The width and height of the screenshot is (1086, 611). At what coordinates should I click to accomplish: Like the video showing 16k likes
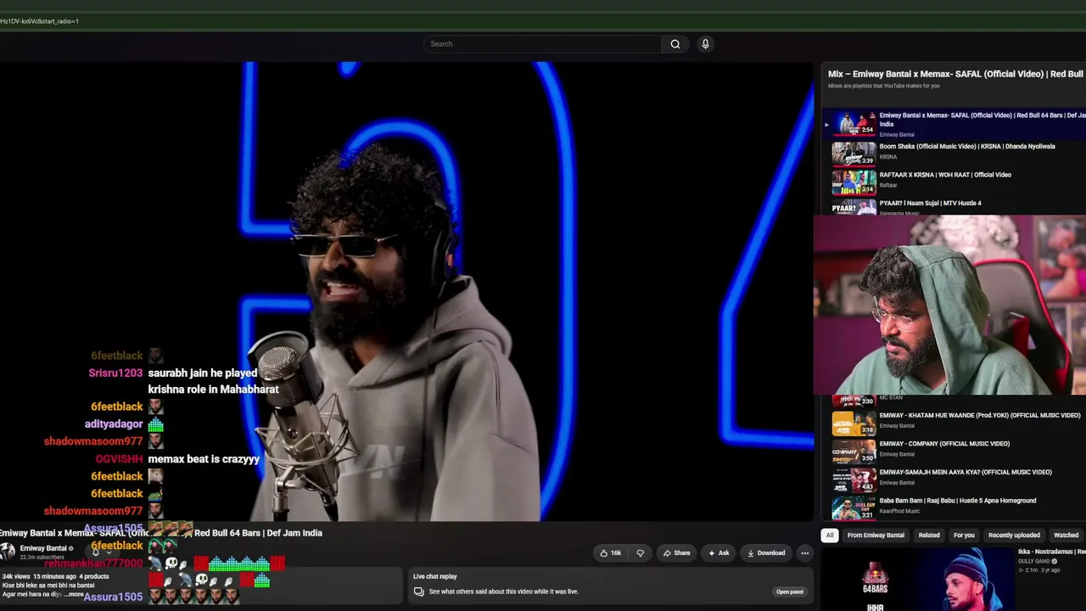point(611,553)
